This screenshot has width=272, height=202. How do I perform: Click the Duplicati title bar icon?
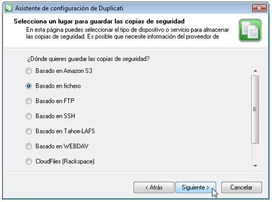[9, 8]
